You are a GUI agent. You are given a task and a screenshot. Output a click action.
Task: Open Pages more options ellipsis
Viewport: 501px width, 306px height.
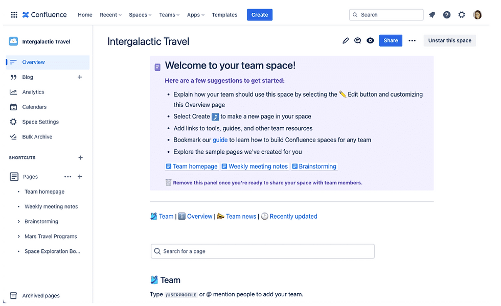tap(67, 177)
